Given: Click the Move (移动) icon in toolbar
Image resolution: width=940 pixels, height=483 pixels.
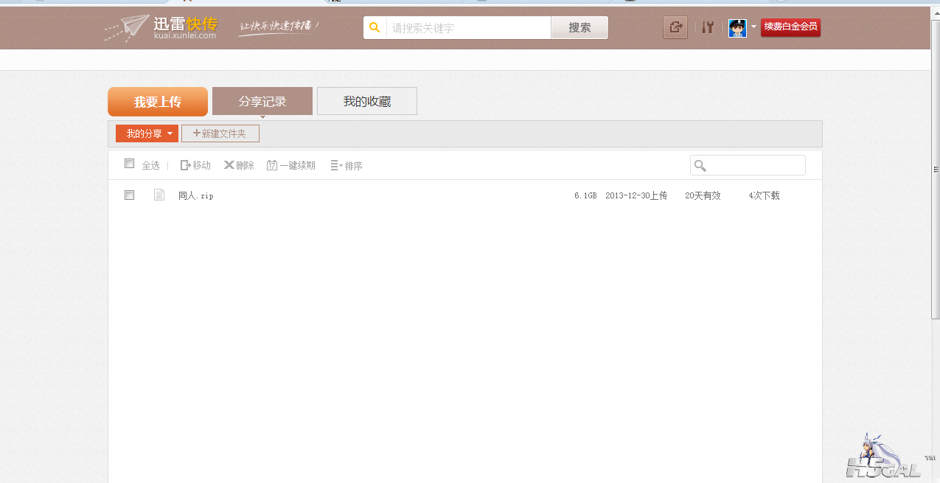Looking at the screenshot, I should point(186,165).
